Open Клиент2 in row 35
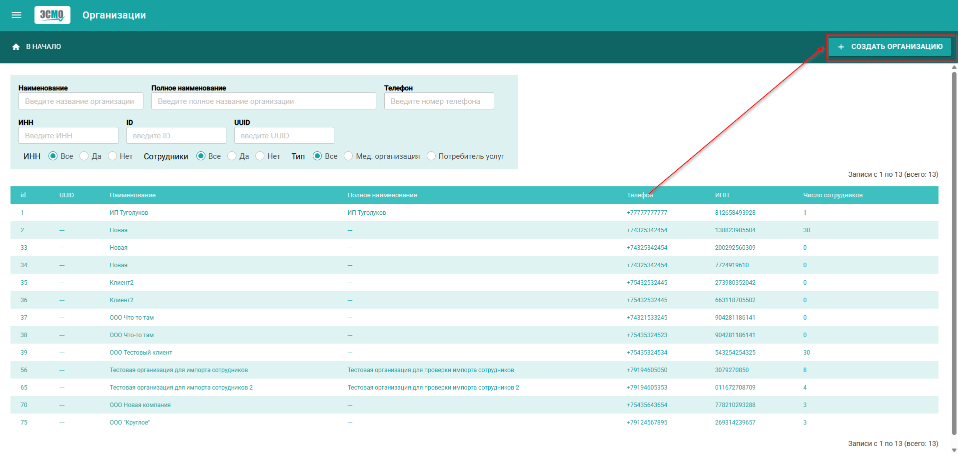Image resolution: width=958 pixels, height=453 pixels. tap(121, 282)
